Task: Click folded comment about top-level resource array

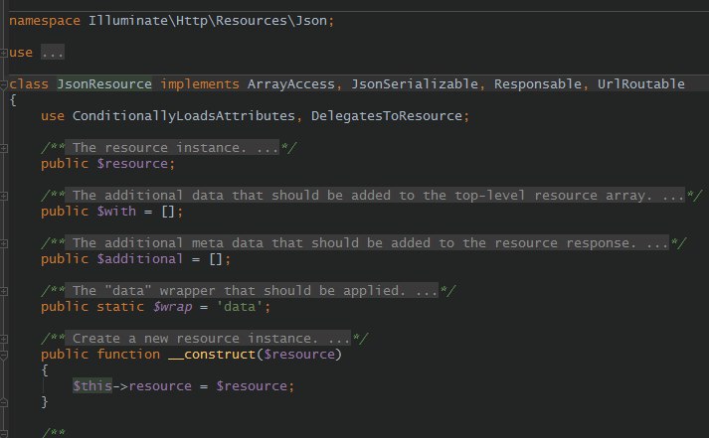Action: point(375,196)
